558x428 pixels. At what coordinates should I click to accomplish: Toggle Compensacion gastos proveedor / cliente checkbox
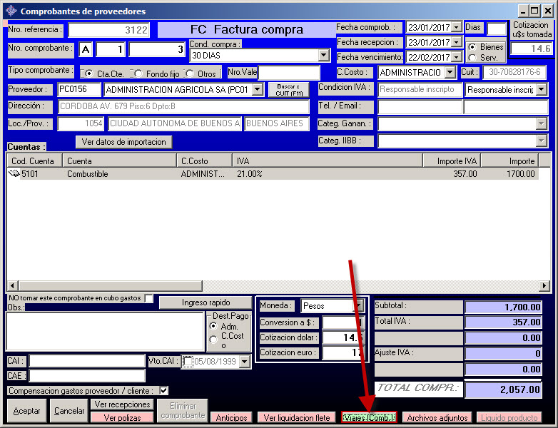(x=164, y=390)
